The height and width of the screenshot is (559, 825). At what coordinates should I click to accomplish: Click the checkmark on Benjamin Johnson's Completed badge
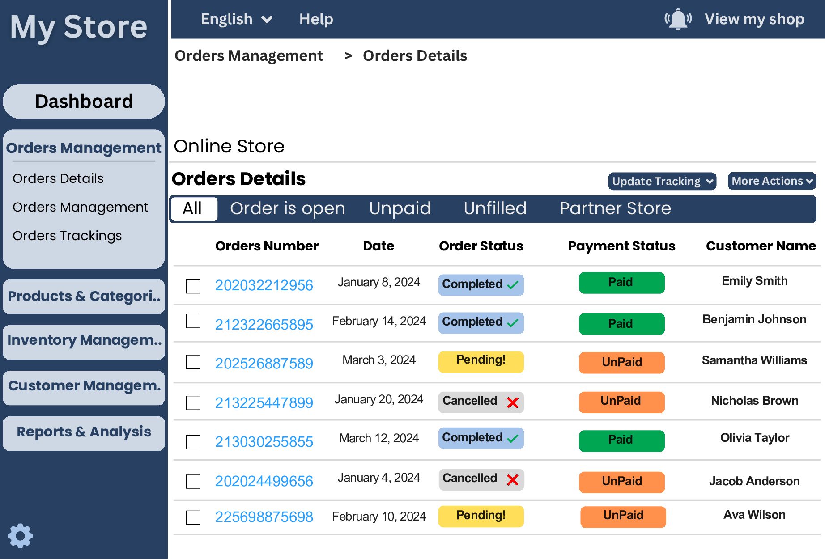click(513, 323)
